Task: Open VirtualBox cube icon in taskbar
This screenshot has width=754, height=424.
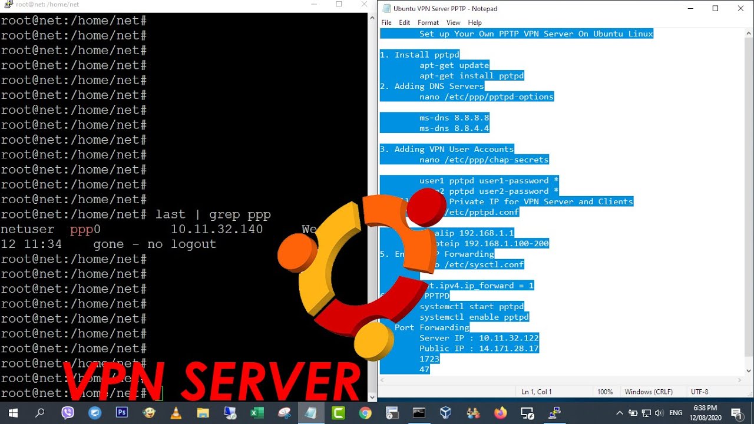Action: pos(446,413)
